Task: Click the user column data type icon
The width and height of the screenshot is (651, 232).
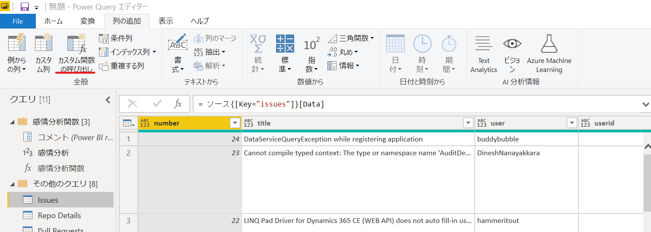Action: point(482,123)
